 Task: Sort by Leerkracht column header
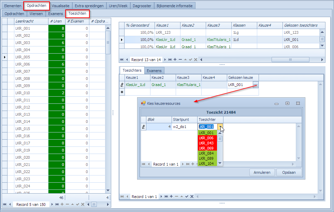(x=31, y=21)
